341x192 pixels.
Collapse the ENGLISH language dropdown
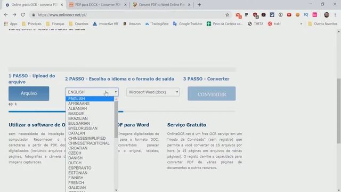click(x=92, y=92)
